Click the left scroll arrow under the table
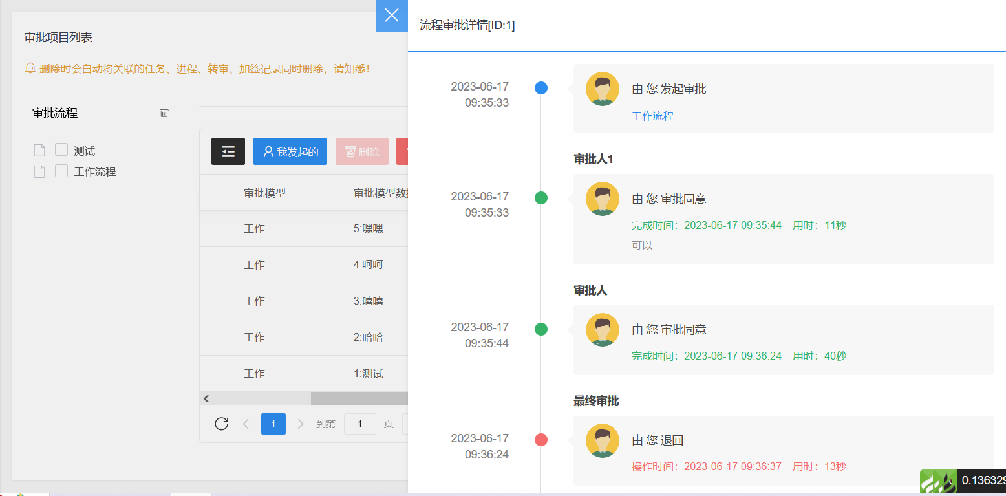Image resolution: width=1006 pixels, height=496 pixels. click(x=206, y=398)
